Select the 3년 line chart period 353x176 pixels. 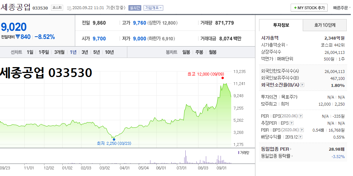(85, 52)
